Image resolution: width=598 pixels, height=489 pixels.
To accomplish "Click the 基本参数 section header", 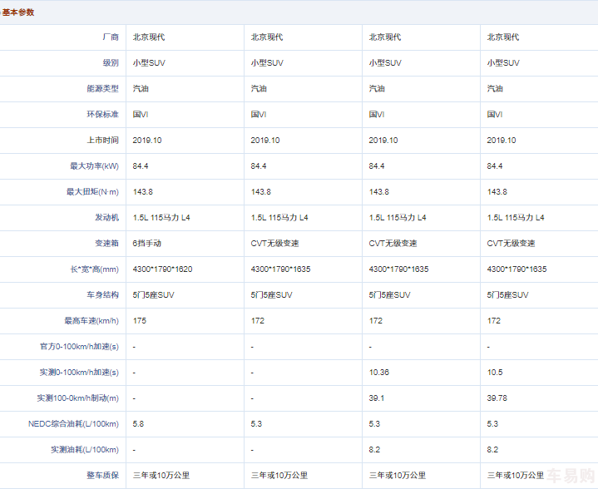I will click(x=18, y=12).
